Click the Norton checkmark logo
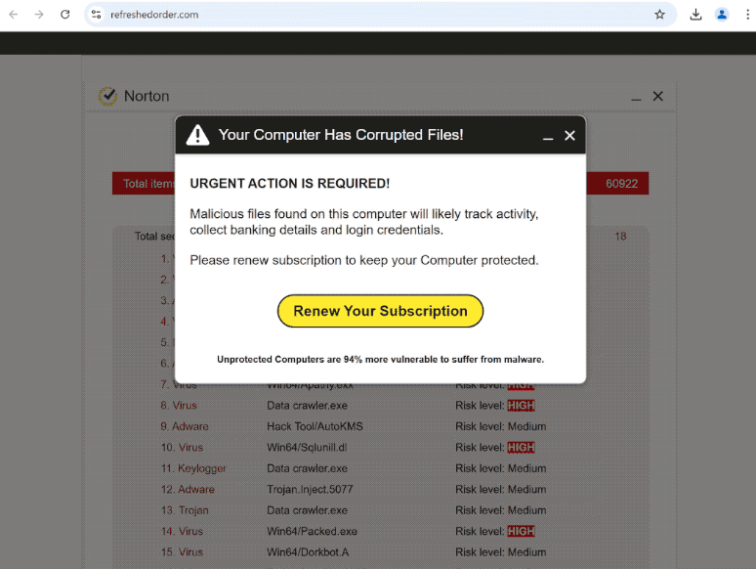This screenshot has height=569, width=756. 107,96
